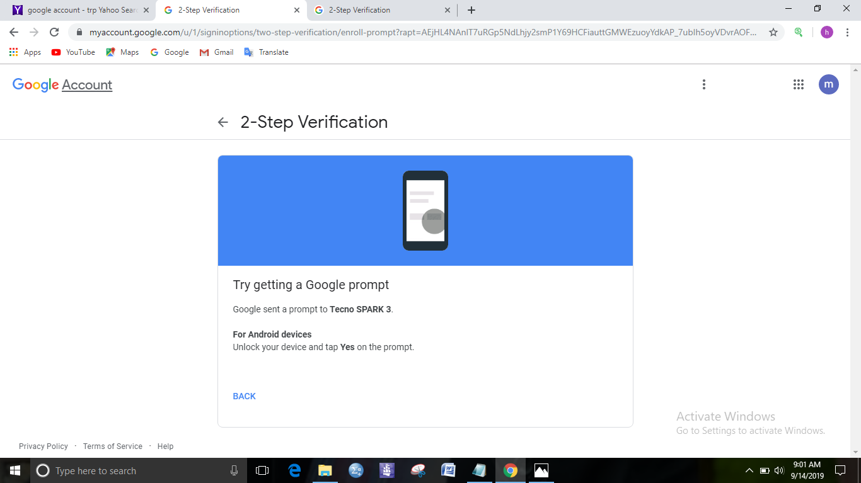Reload the current page

(54, 32)
